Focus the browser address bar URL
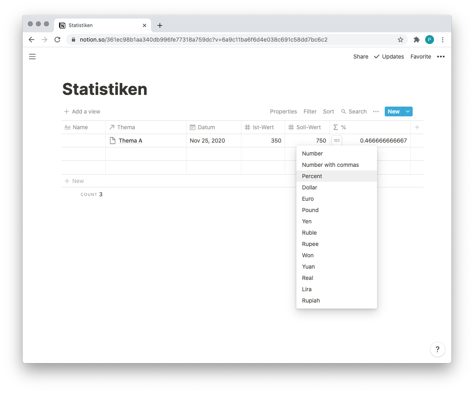 203,40
